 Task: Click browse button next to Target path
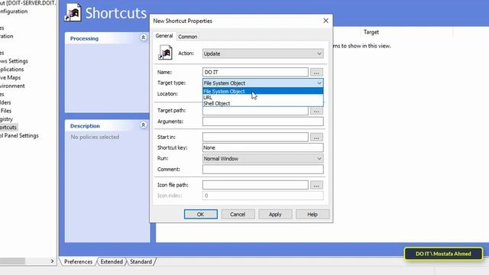pyautogui.click(x=316, y=111)
